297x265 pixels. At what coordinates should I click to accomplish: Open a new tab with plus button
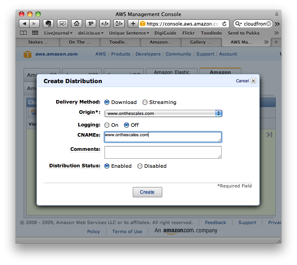coord(276,42)
